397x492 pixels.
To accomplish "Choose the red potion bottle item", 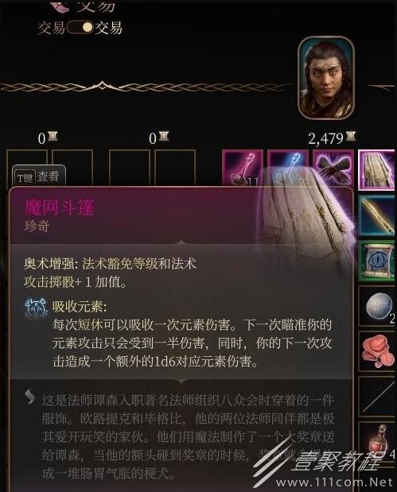I will click(376, 443).
